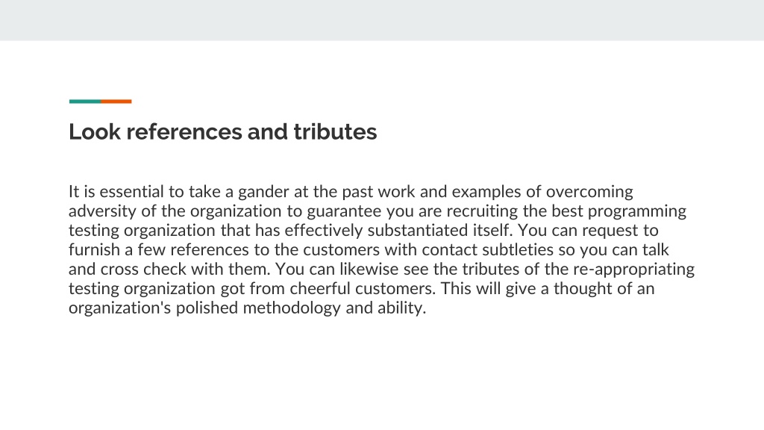The width and height of the screenshot is (764, 430).
Task: Click the teal segment of the accent line
Action: pos(85,102)
